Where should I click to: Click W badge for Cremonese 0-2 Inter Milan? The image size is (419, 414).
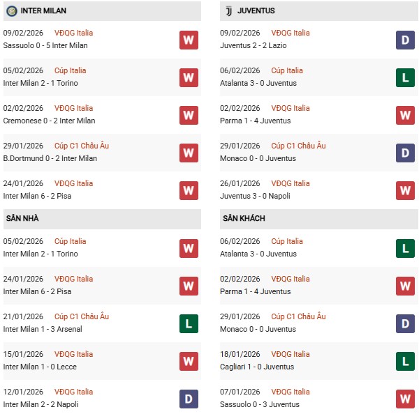189,115
